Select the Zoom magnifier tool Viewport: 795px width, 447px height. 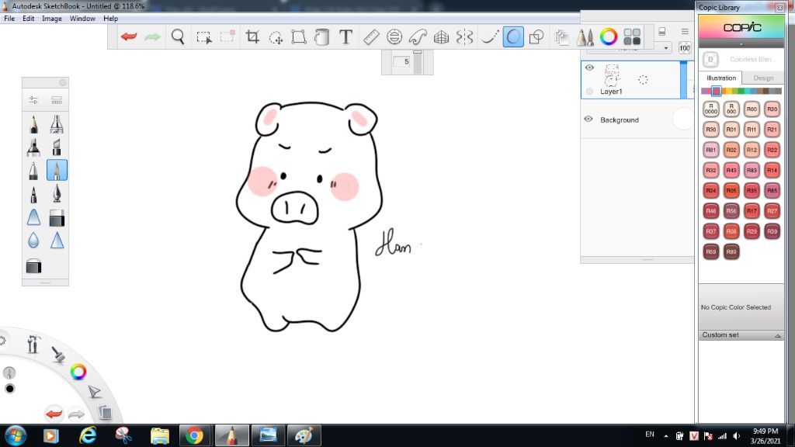click(178, 36)
